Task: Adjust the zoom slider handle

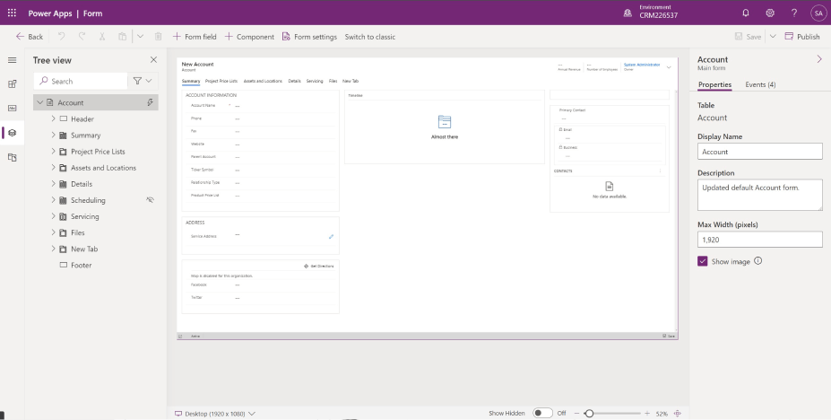Action: click(x=589, y=413)
